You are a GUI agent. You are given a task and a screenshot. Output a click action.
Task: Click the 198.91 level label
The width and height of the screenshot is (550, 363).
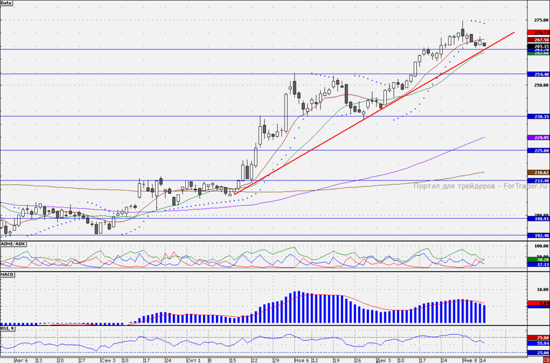pyautogui.click(x=538, y=219)
